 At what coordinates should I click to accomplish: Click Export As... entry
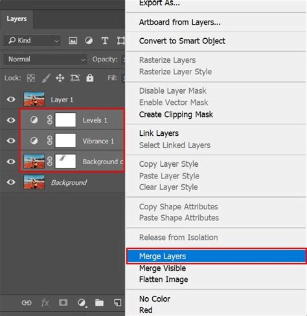coord(159,3)
